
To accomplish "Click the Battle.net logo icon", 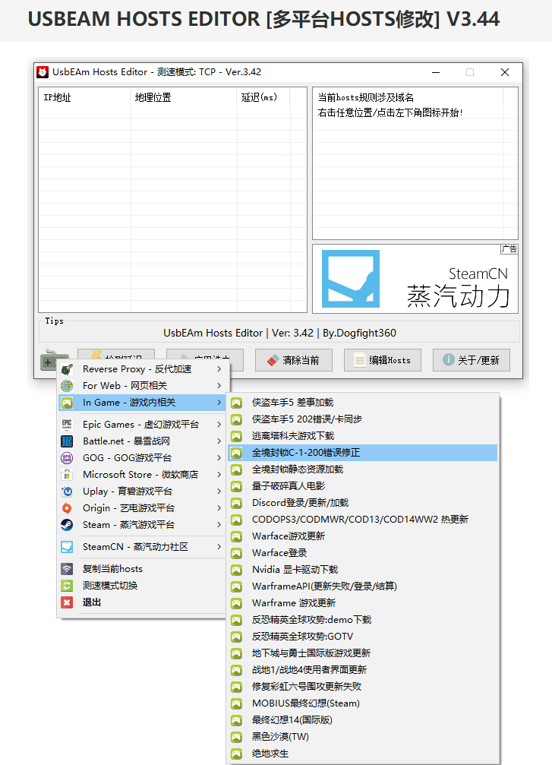I will pos(67,441).
